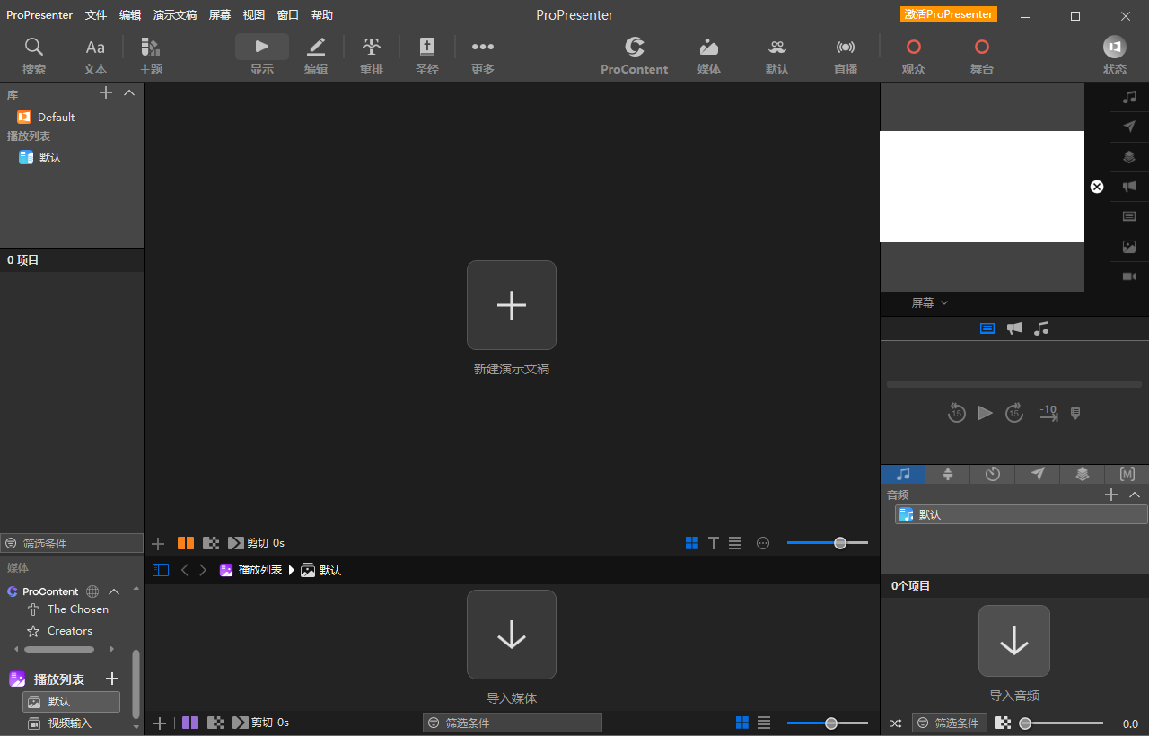Add a new media 播放列表 playlist
Screen dimensions: 1149x736
[x=112, y=679]
